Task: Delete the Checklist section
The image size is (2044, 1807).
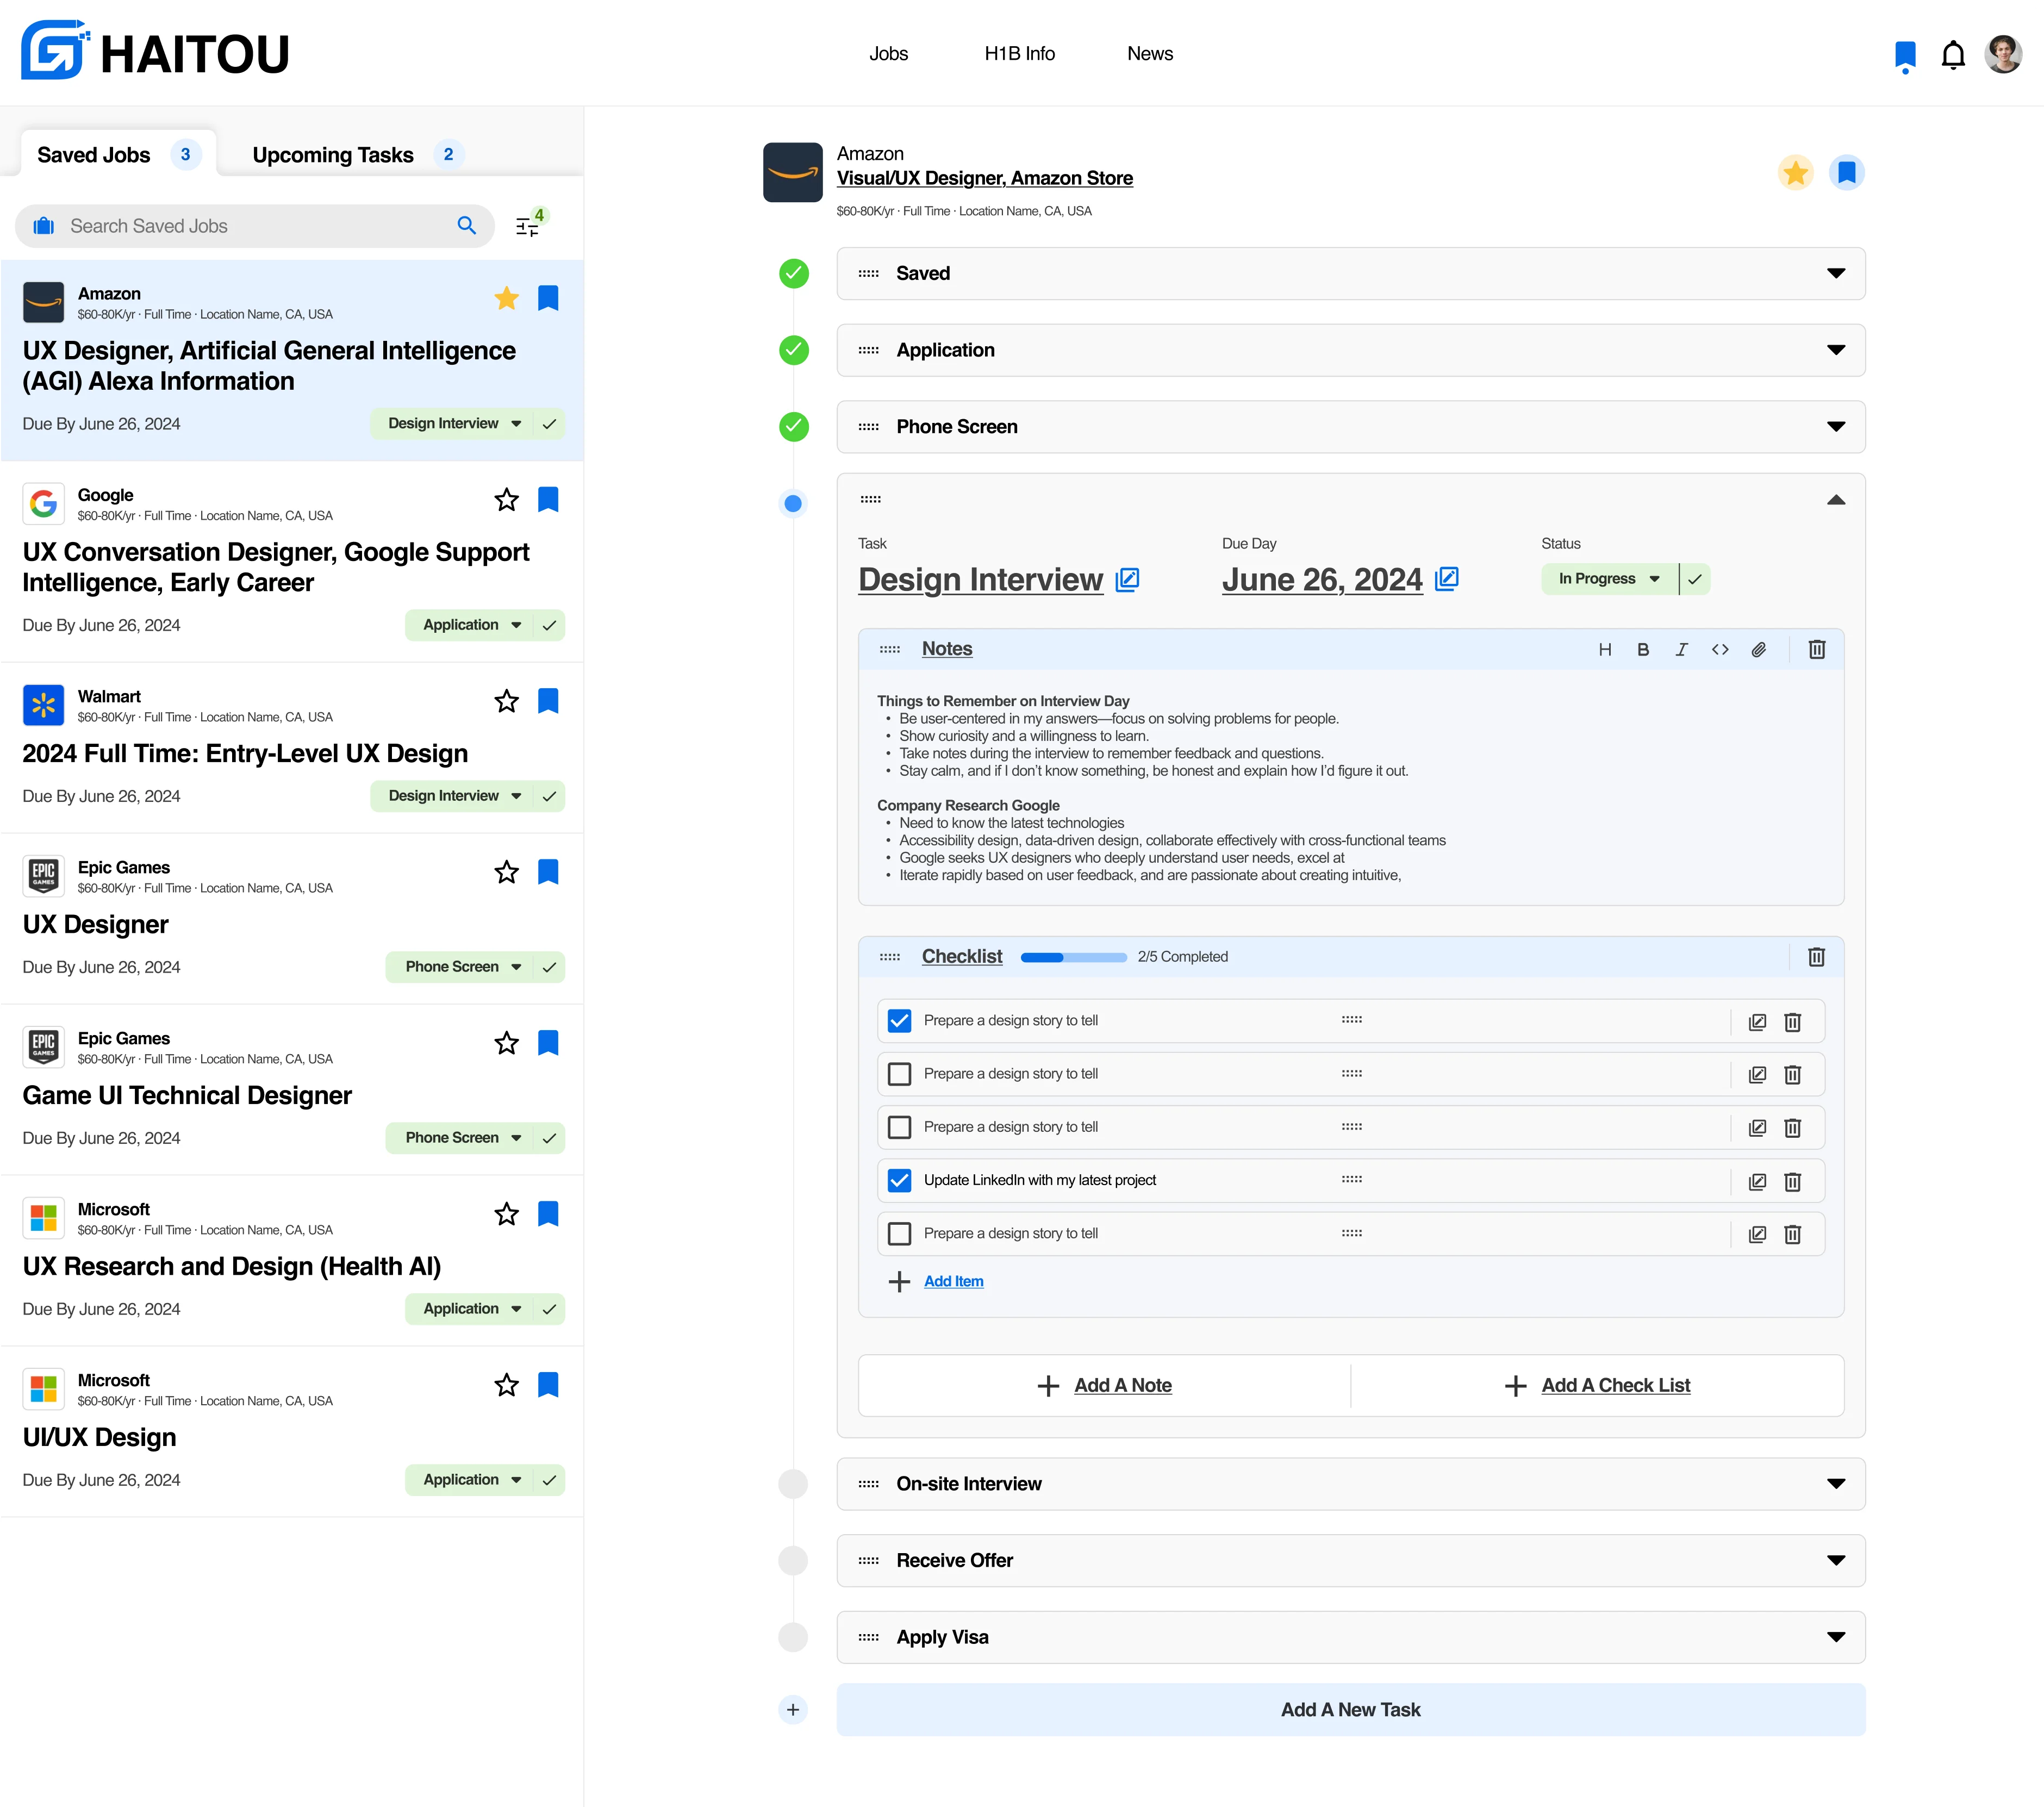Action: click(x=1817, y=957)
